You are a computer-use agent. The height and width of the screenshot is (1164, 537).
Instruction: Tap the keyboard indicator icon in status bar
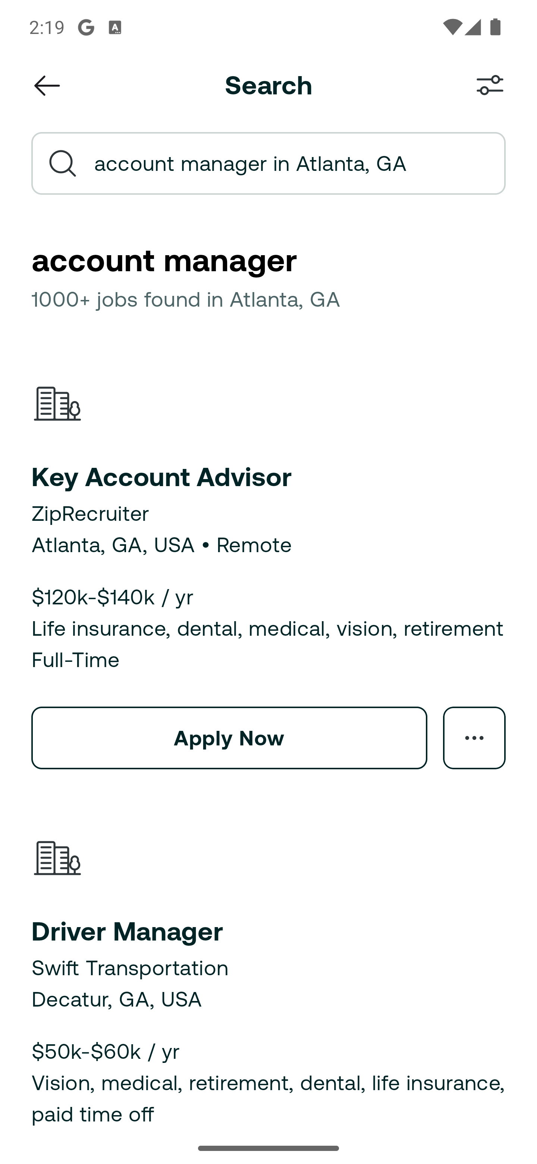[115, 28]
